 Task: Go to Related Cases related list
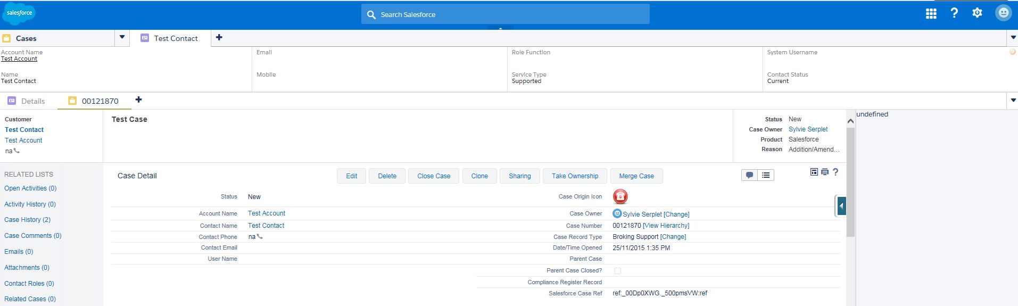click(30, 299)
